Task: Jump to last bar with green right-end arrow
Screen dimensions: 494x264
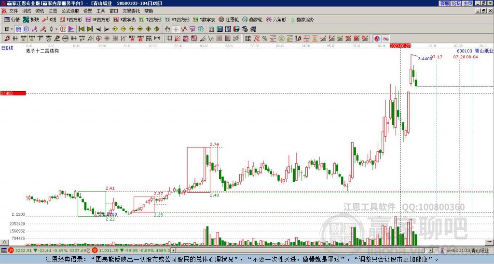Action: point(90,29)
